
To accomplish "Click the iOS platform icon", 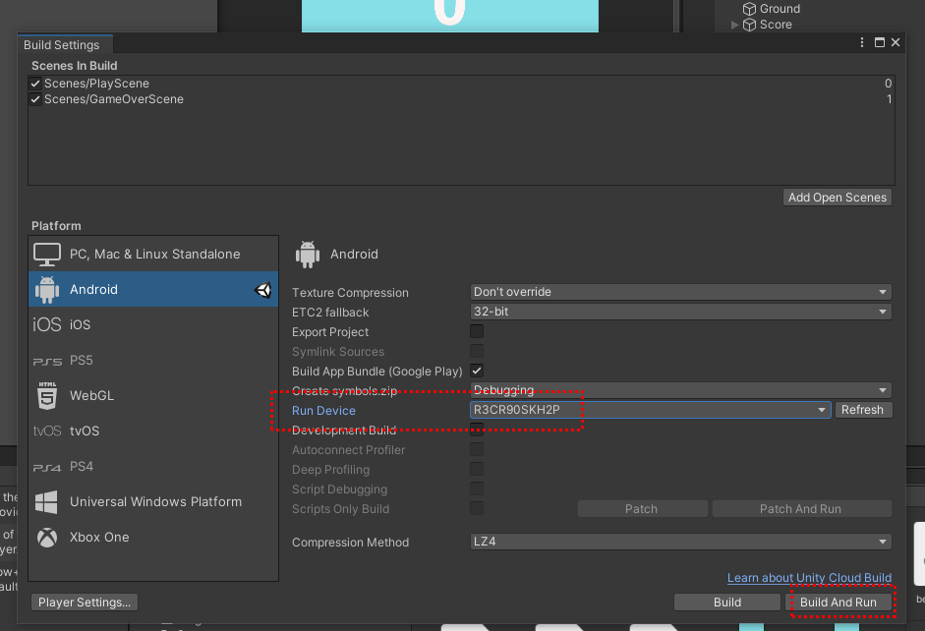I will (47, 324).
